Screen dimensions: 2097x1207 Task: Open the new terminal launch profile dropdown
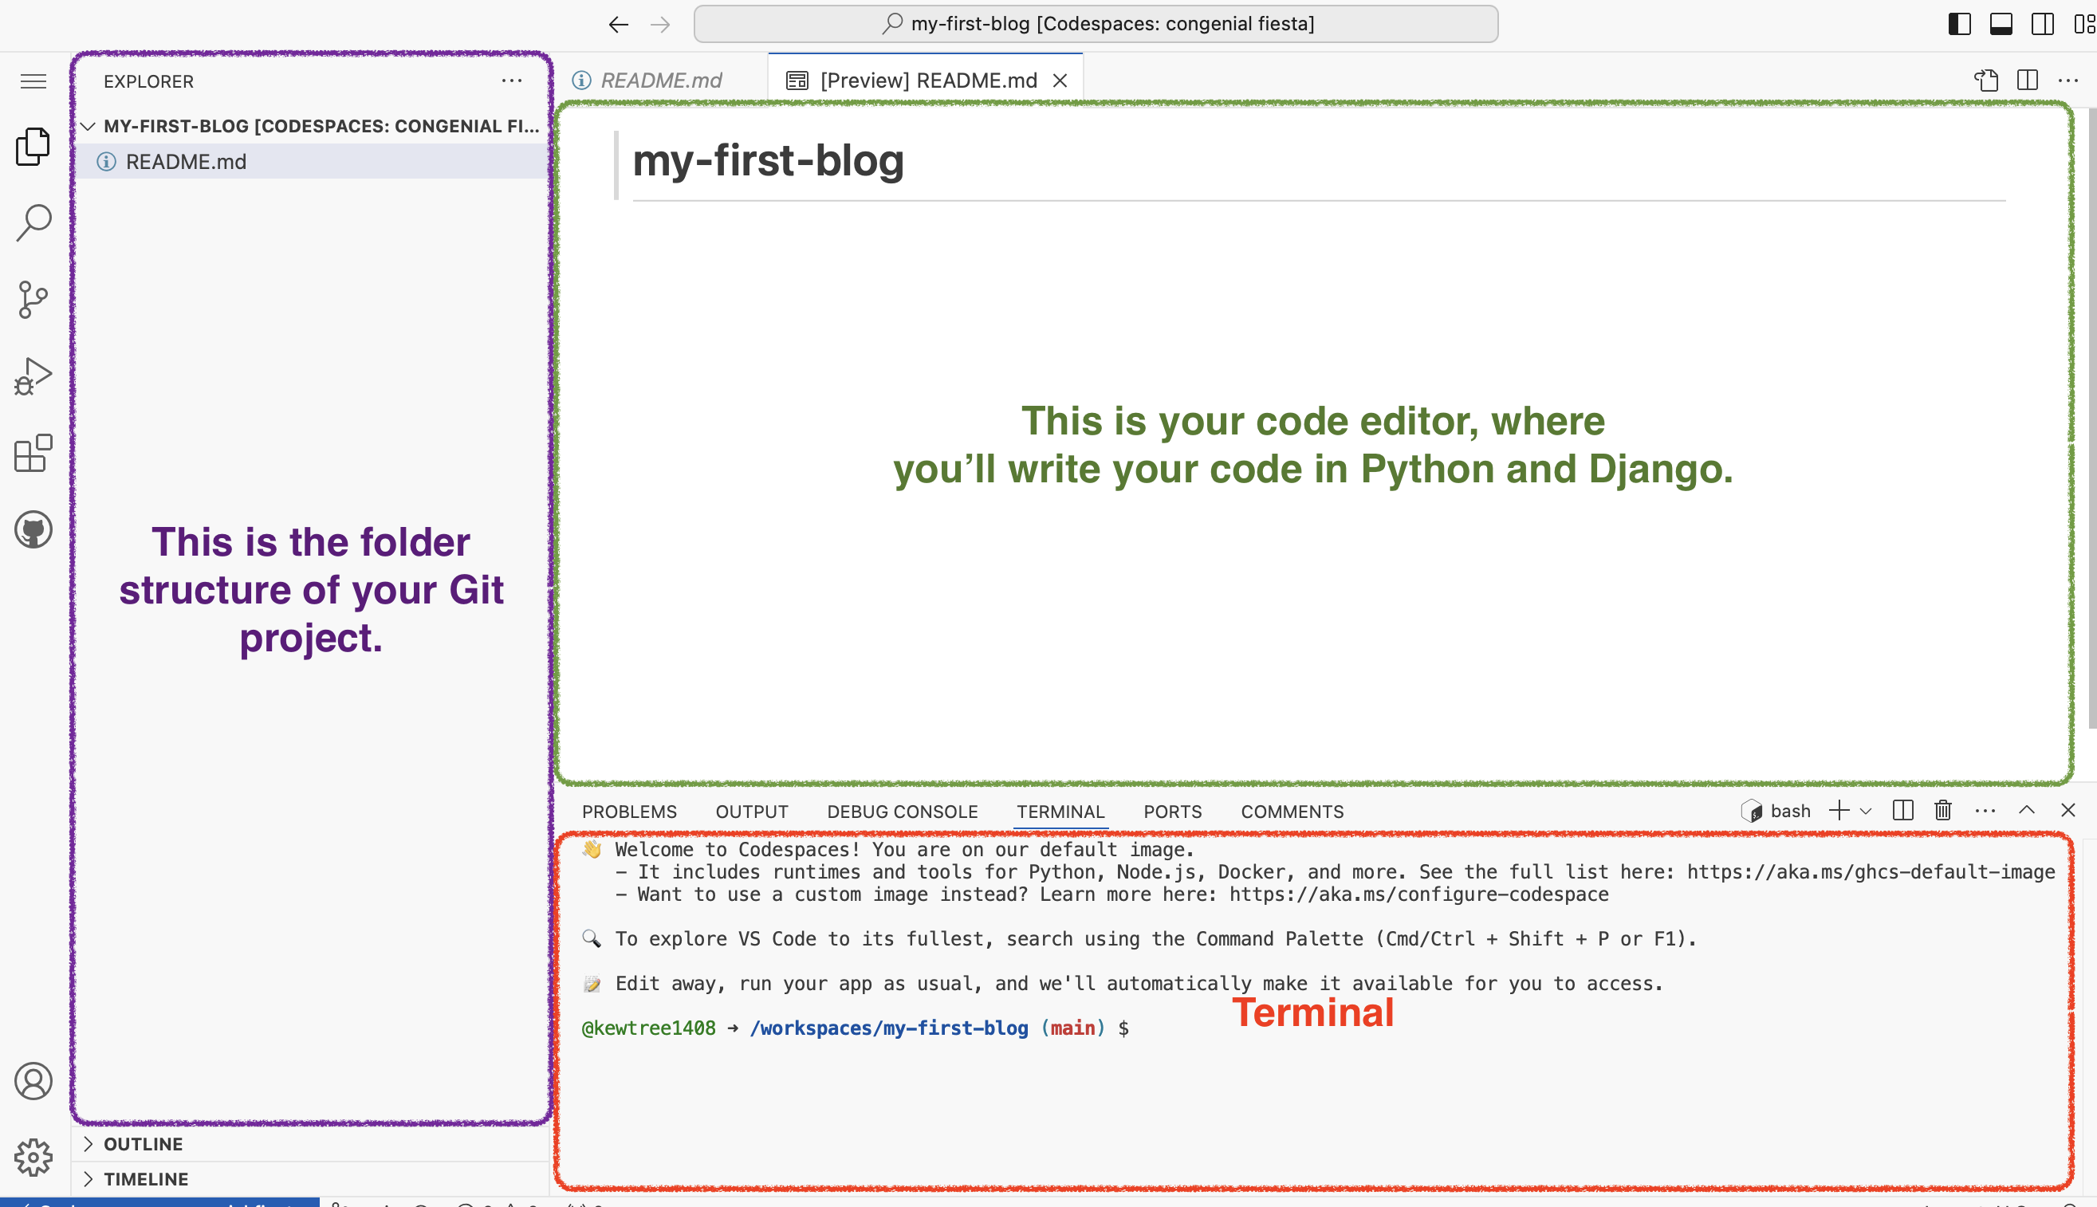click(x=1867, y=811)
